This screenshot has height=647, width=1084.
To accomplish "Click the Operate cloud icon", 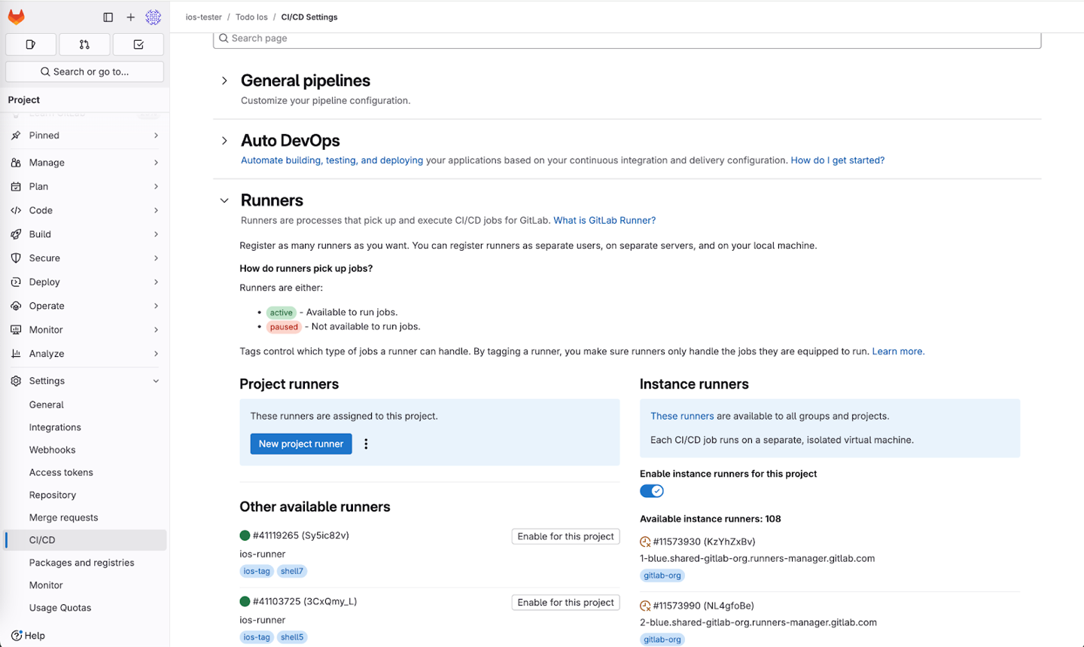I will [16, 306].
